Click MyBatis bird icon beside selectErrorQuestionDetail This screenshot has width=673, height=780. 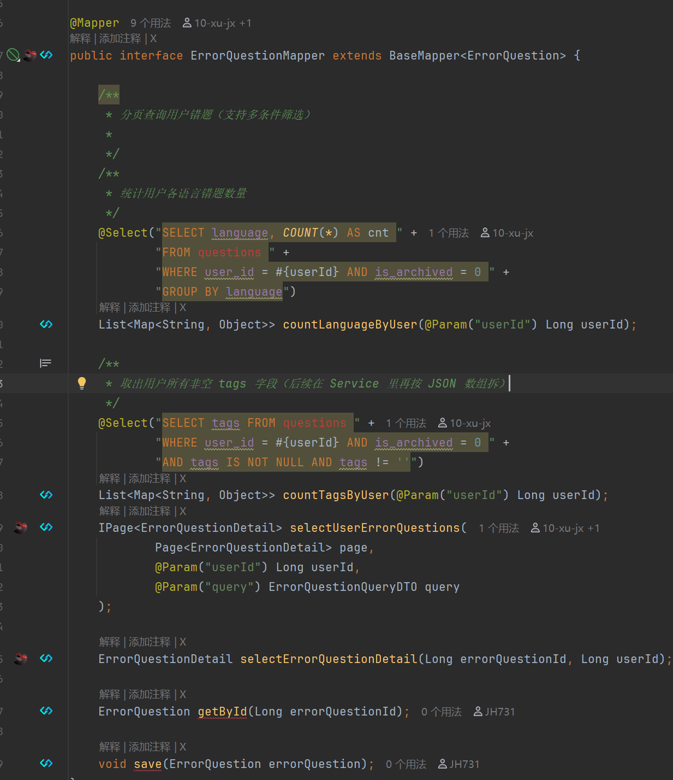click(x=21, y=658)
